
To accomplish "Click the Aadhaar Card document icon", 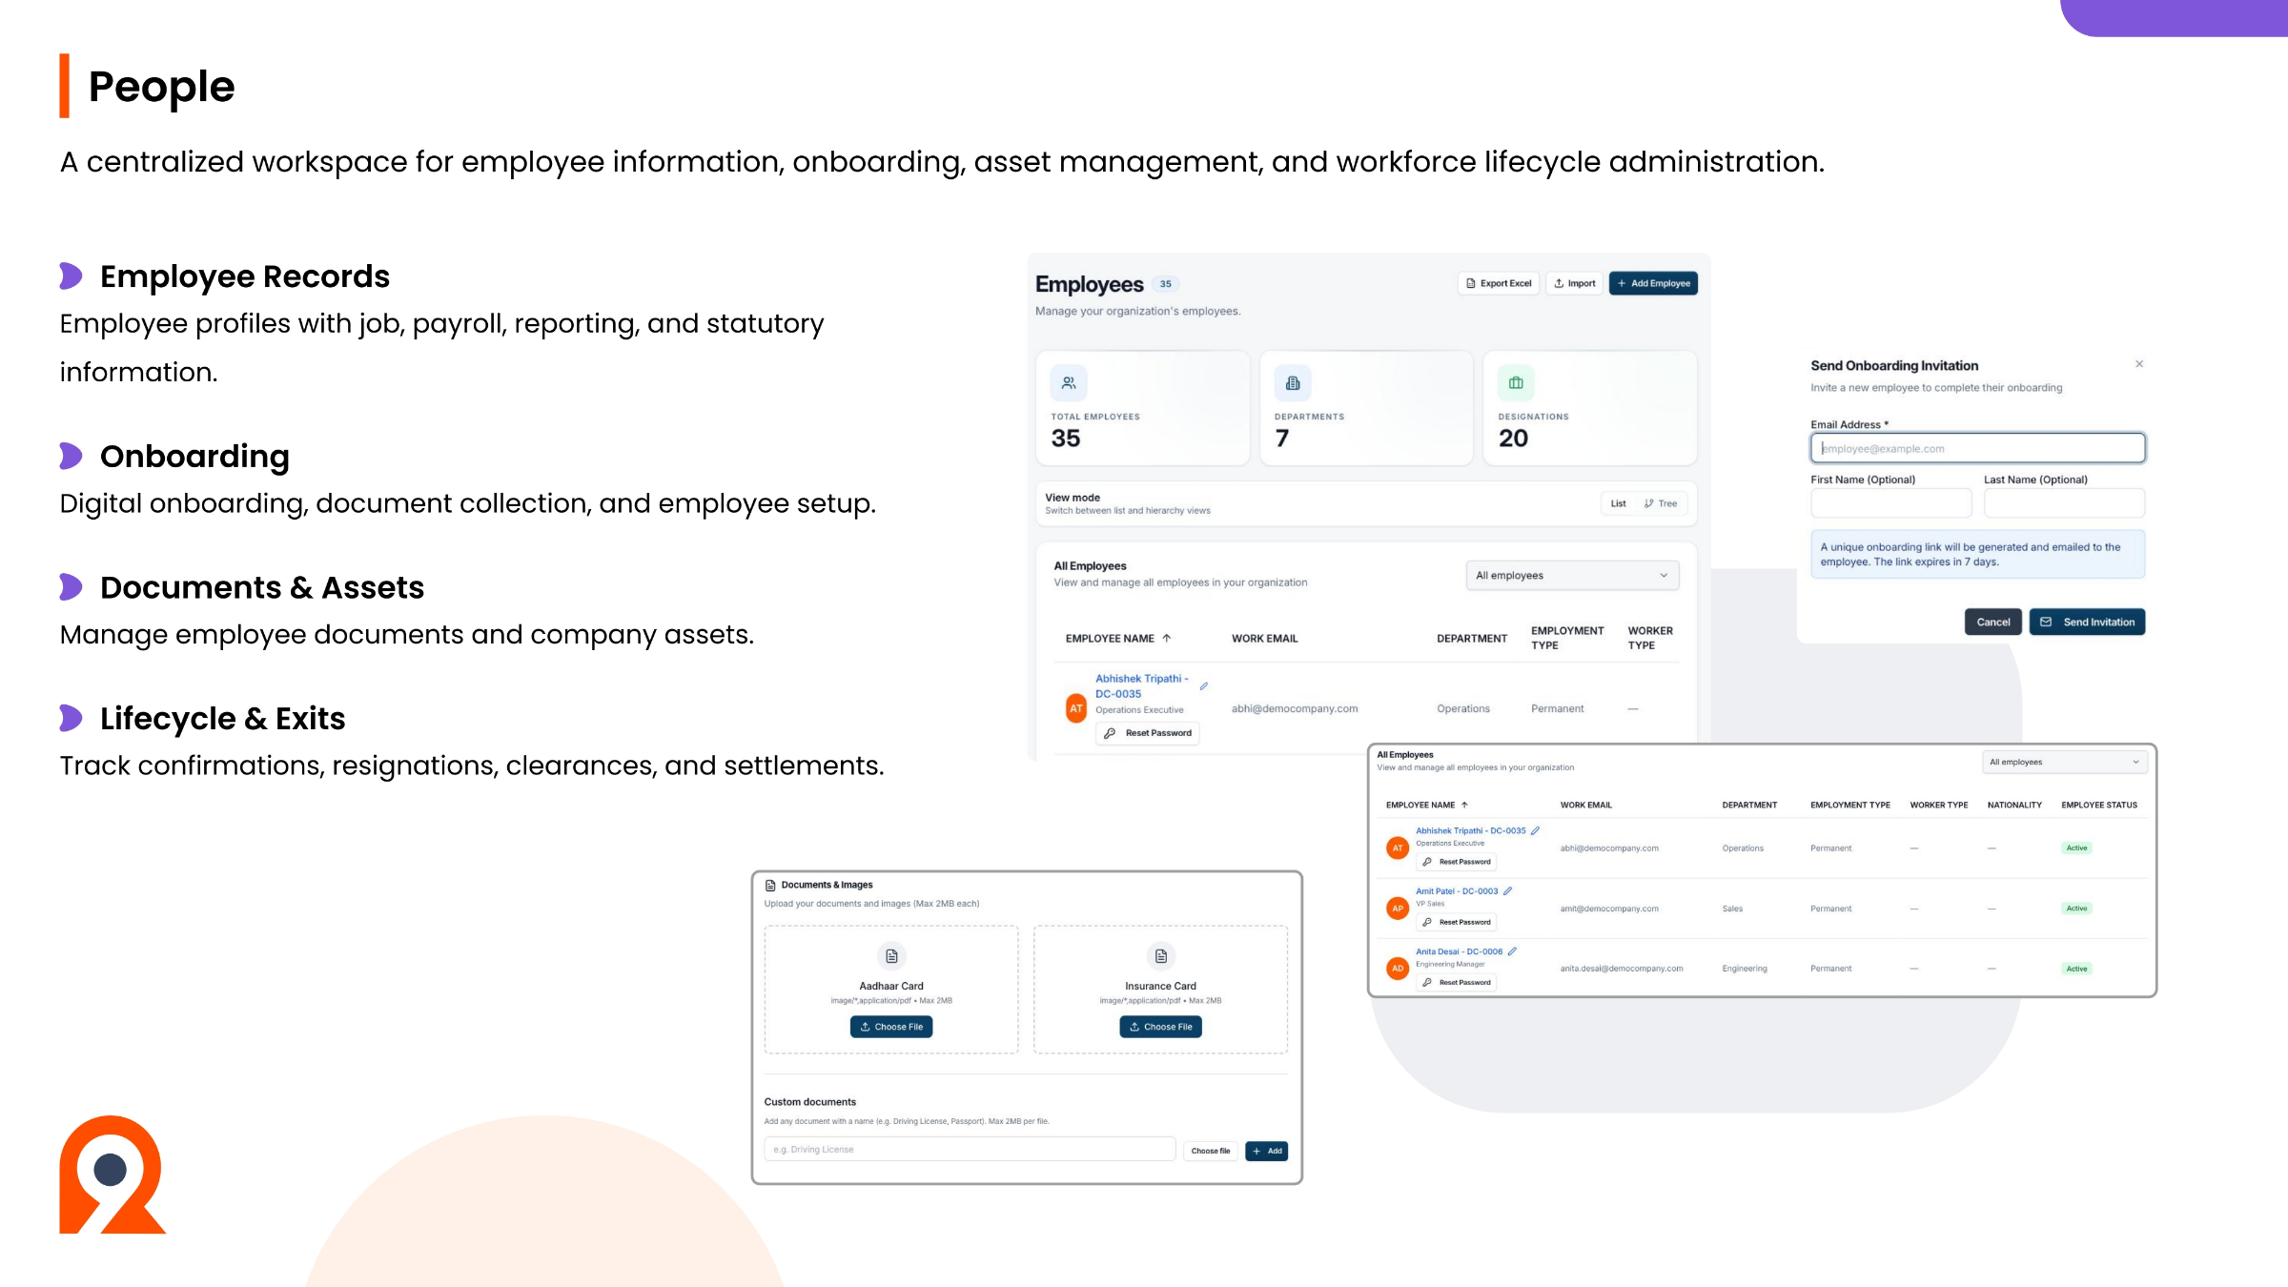I will [x=891, y=956].
